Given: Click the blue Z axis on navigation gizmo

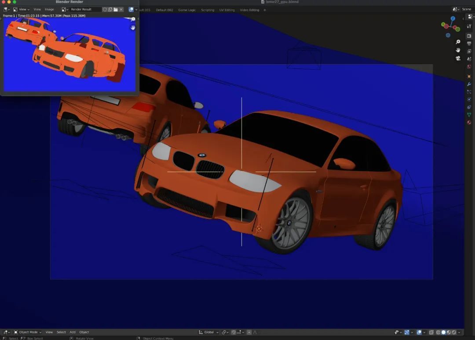Looking at the screenshot, I should click(453, 19).
